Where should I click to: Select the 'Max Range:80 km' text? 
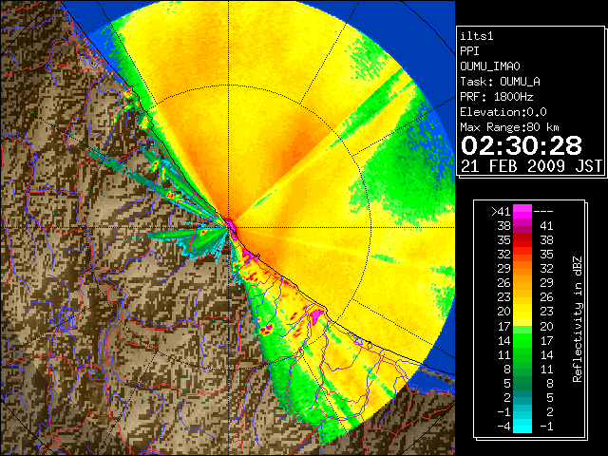point(509,127)
